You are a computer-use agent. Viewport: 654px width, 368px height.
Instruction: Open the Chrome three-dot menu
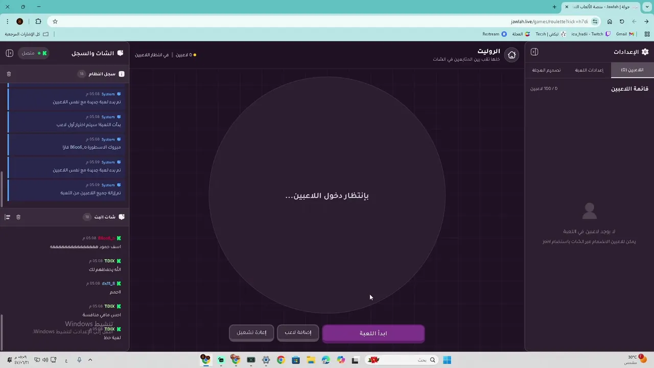coord(7,21)
